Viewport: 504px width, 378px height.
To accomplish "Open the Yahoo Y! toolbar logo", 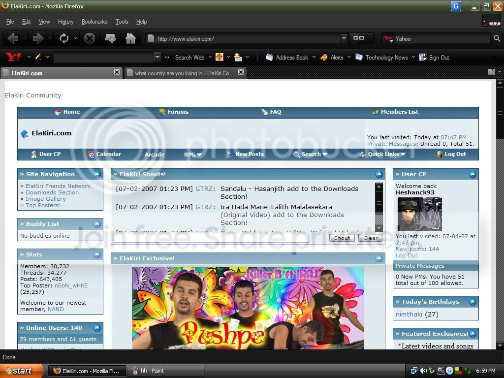I will [13, 57].
